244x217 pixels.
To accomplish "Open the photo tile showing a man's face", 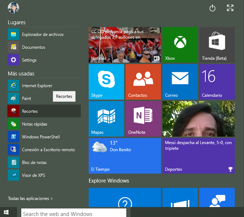I will pos(199,119).
